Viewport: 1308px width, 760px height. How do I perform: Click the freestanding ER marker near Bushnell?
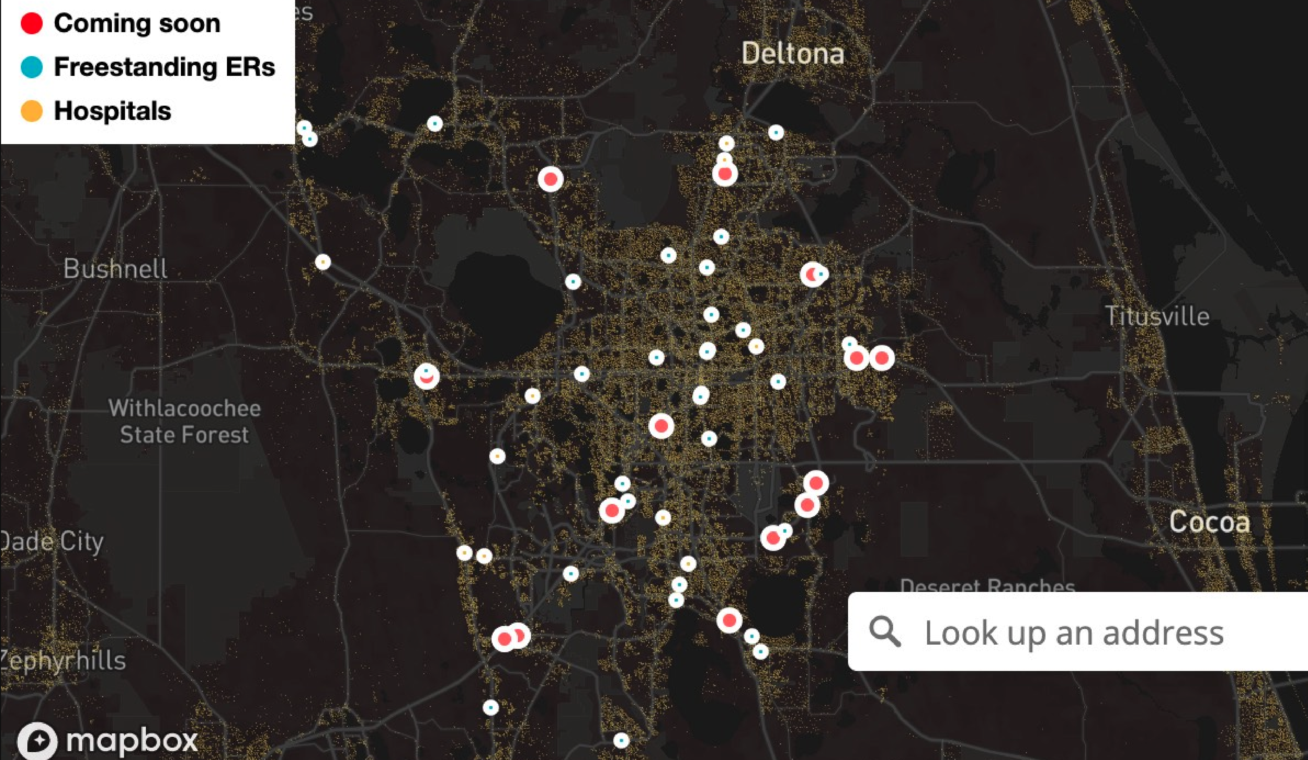[x=305, y=129]
